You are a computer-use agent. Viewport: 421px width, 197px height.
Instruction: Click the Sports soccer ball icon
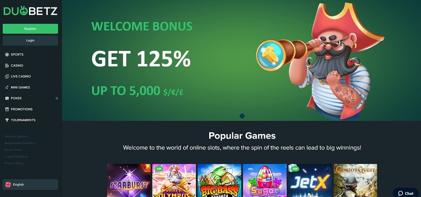7,55
